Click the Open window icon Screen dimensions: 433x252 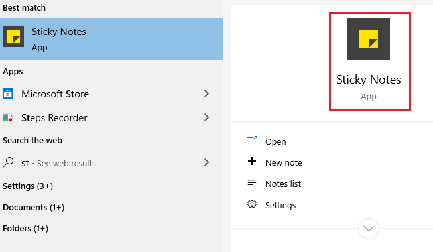251,140
